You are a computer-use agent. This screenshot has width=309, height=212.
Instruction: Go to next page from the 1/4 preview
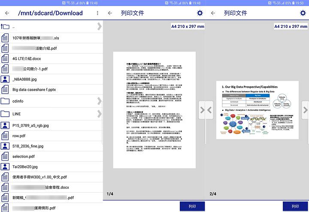(x=202, y=110)
